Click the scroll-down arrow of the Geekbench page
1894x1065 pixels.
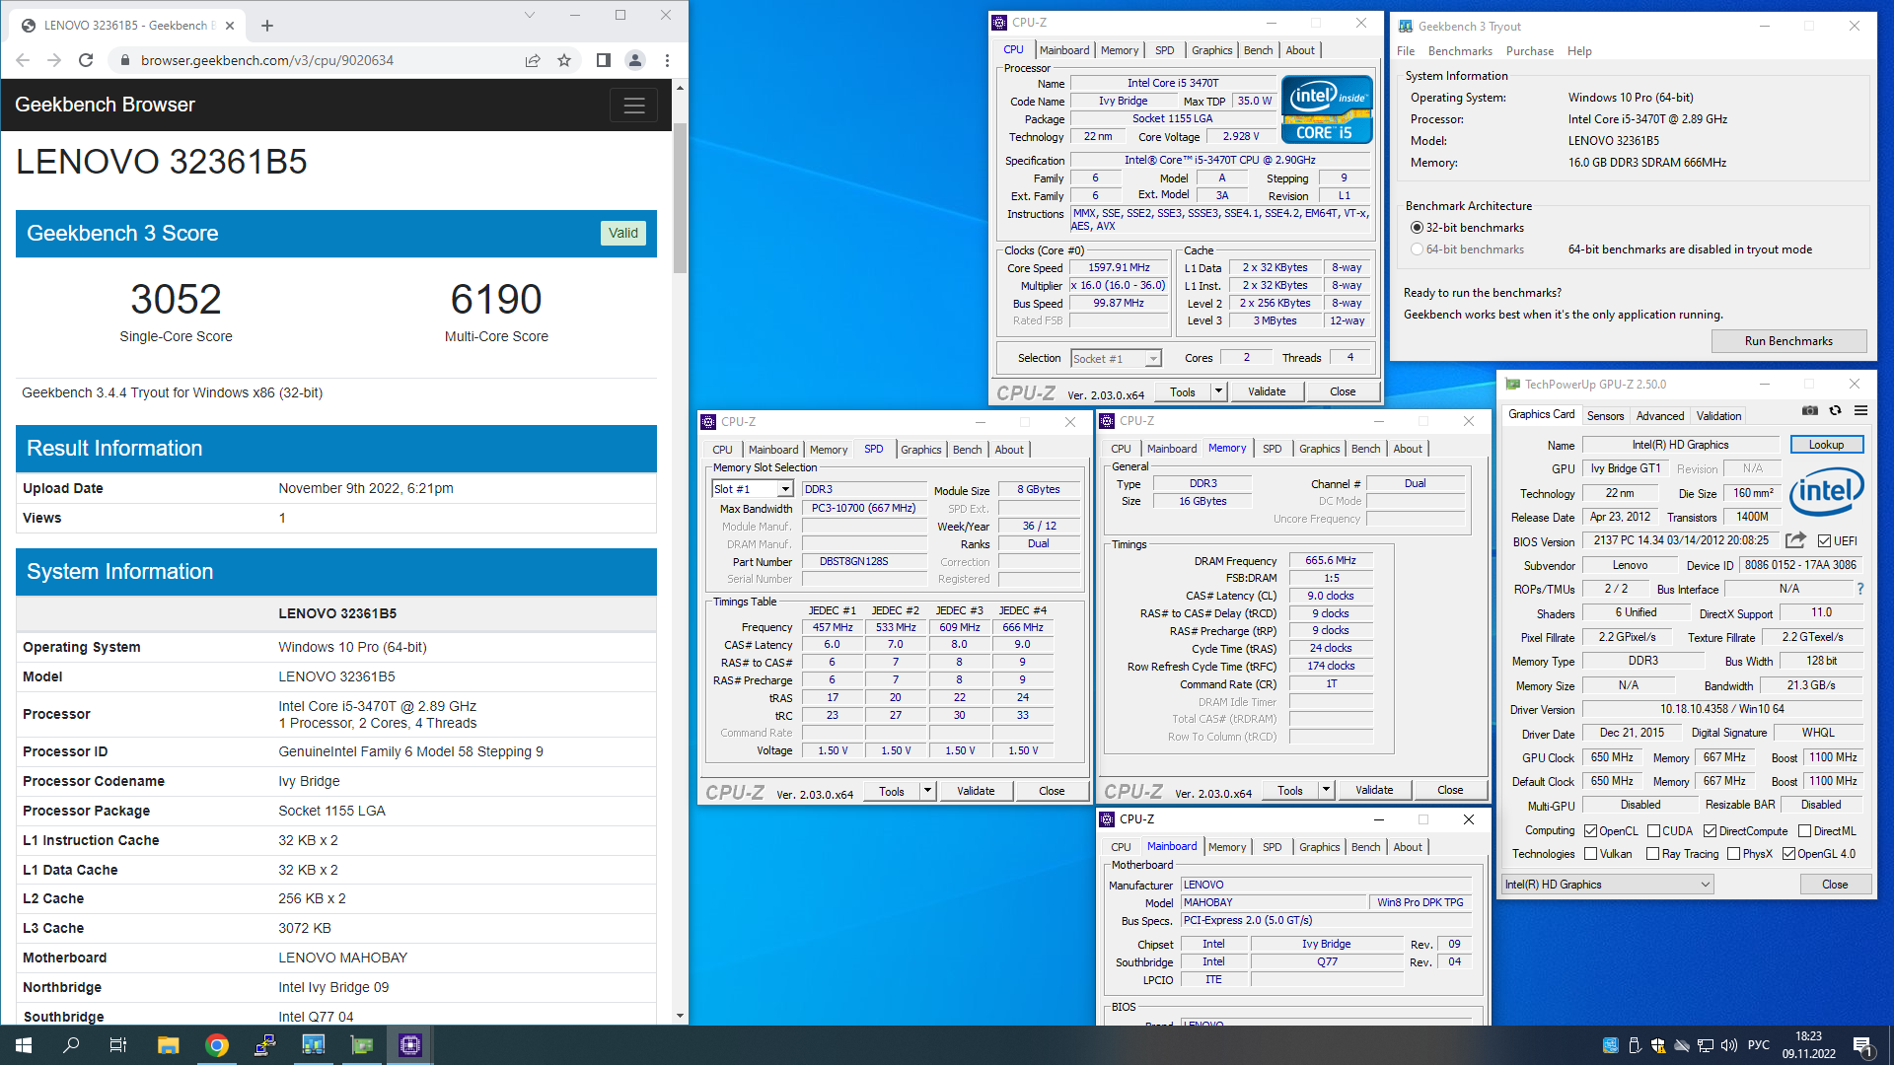pyautogui.click(x=680, y=1016)
